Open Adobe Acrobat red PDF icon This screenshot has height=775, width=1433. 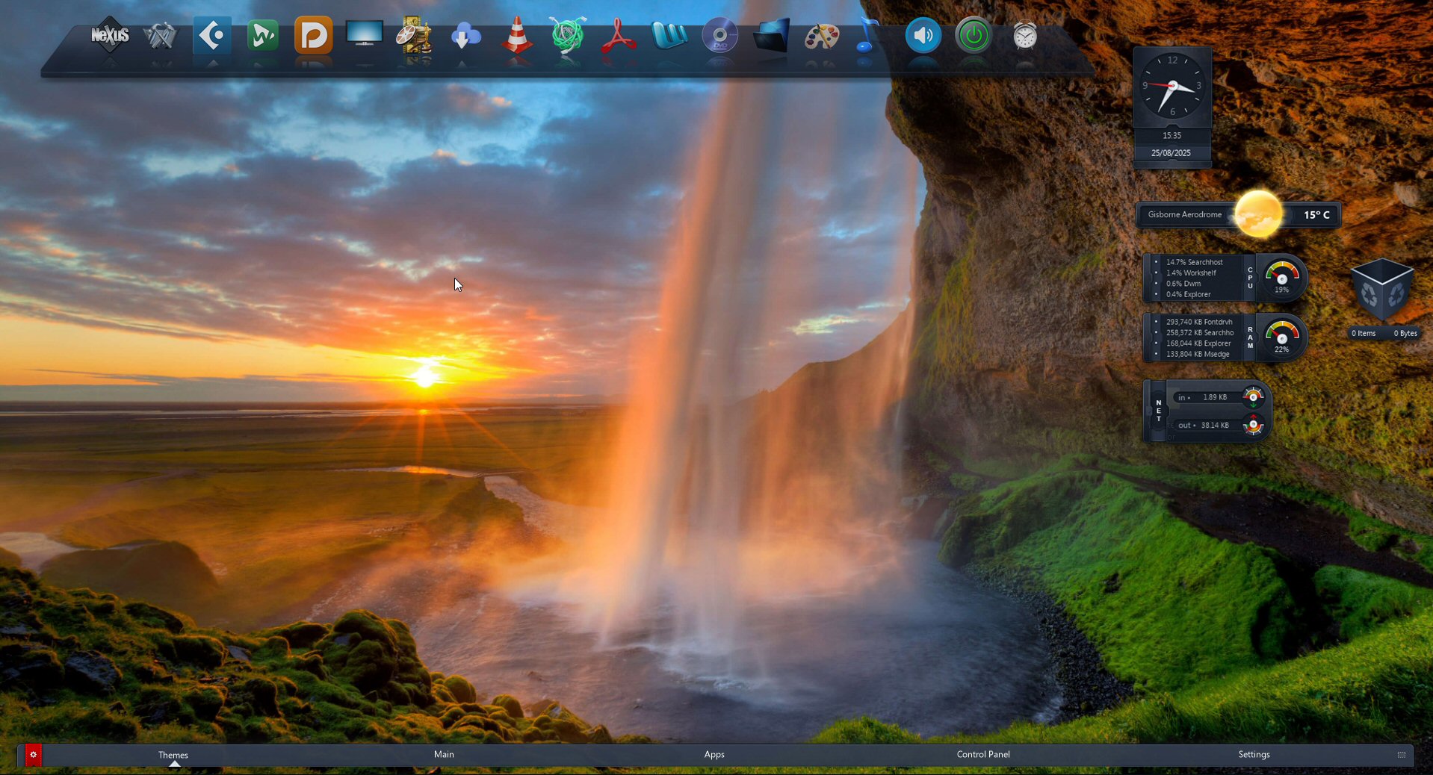[619, 36]
